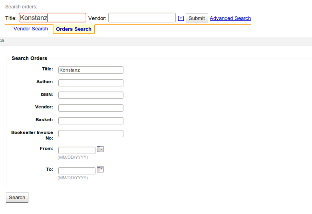
Task: Focus the Basket input field
Action: (91, 121)
